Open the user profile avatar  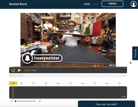tap(133, 4)
